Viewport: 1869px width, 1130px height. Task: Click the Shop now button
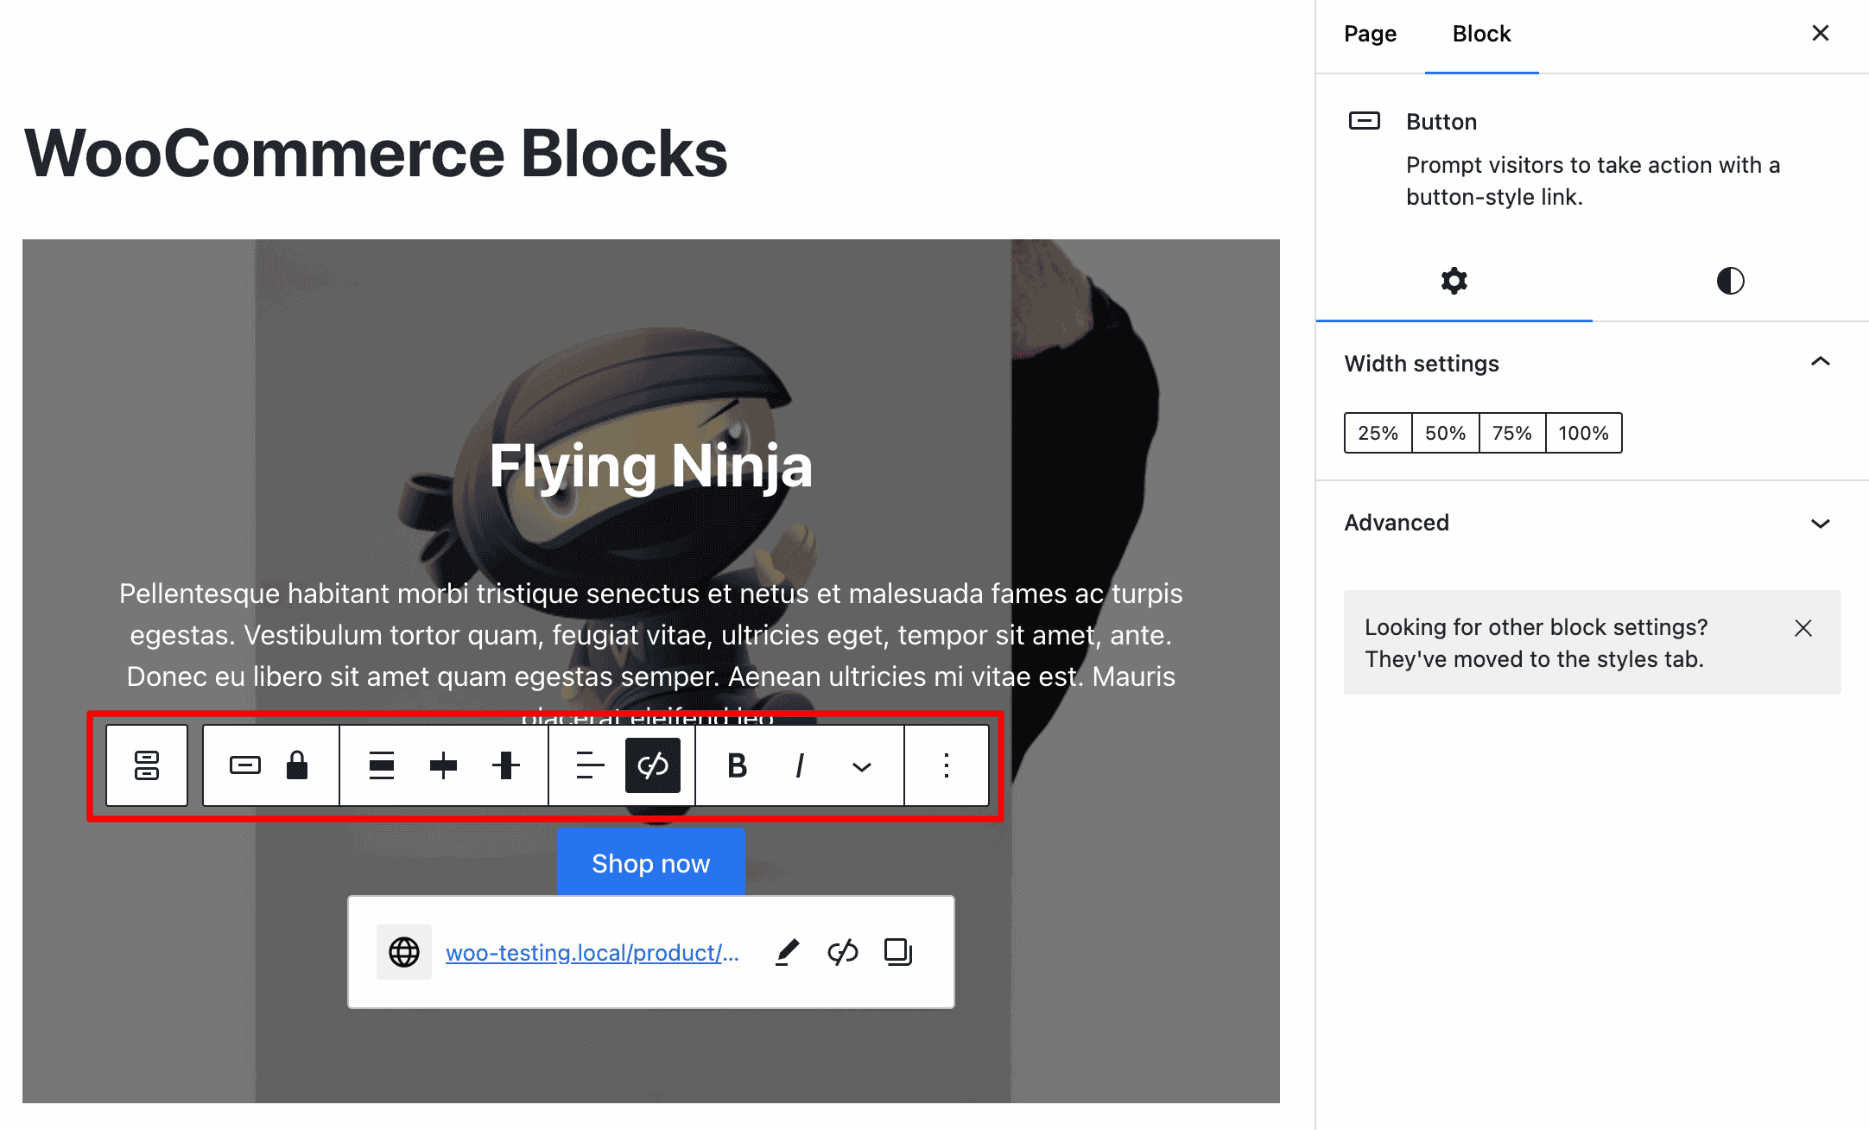[651, 862]
